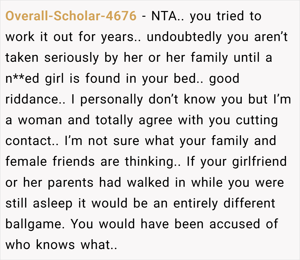Select the word "seriously" in the third line
Viewport: 300px width, 260px height.
pyautogui.click(x=72, y=58)
